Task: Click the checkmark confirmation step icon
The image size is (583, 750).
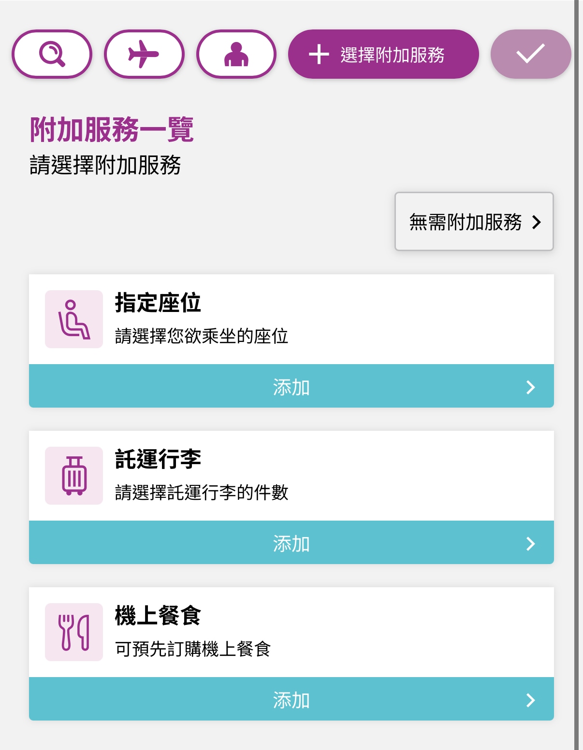Action: click(x=531, y=54)
